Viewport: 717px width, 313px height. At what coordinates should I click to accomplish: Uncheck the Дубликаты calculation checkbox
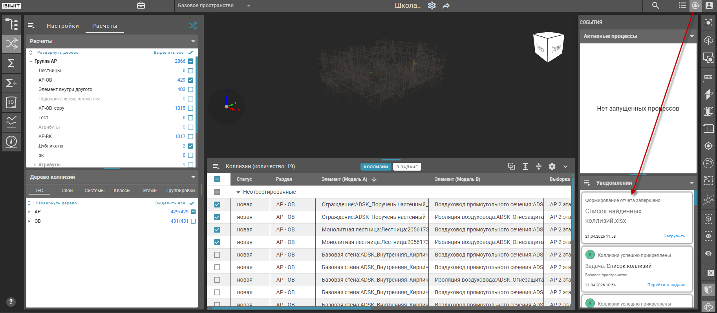coord(190,146)
